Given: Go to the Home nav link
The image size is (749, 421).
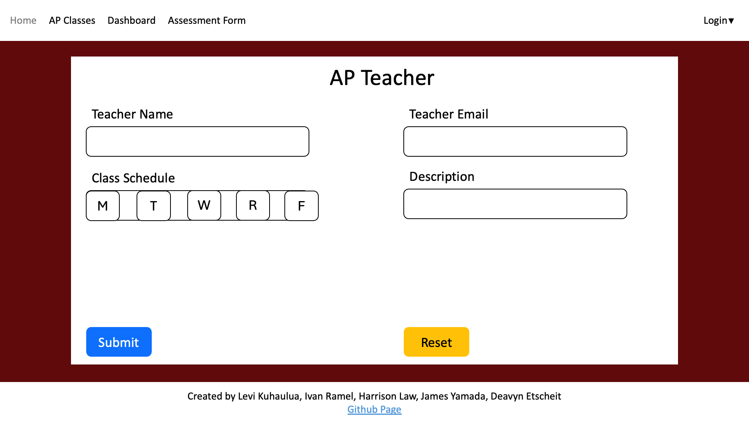Looking at the screenshot, I should pos(23,20).
